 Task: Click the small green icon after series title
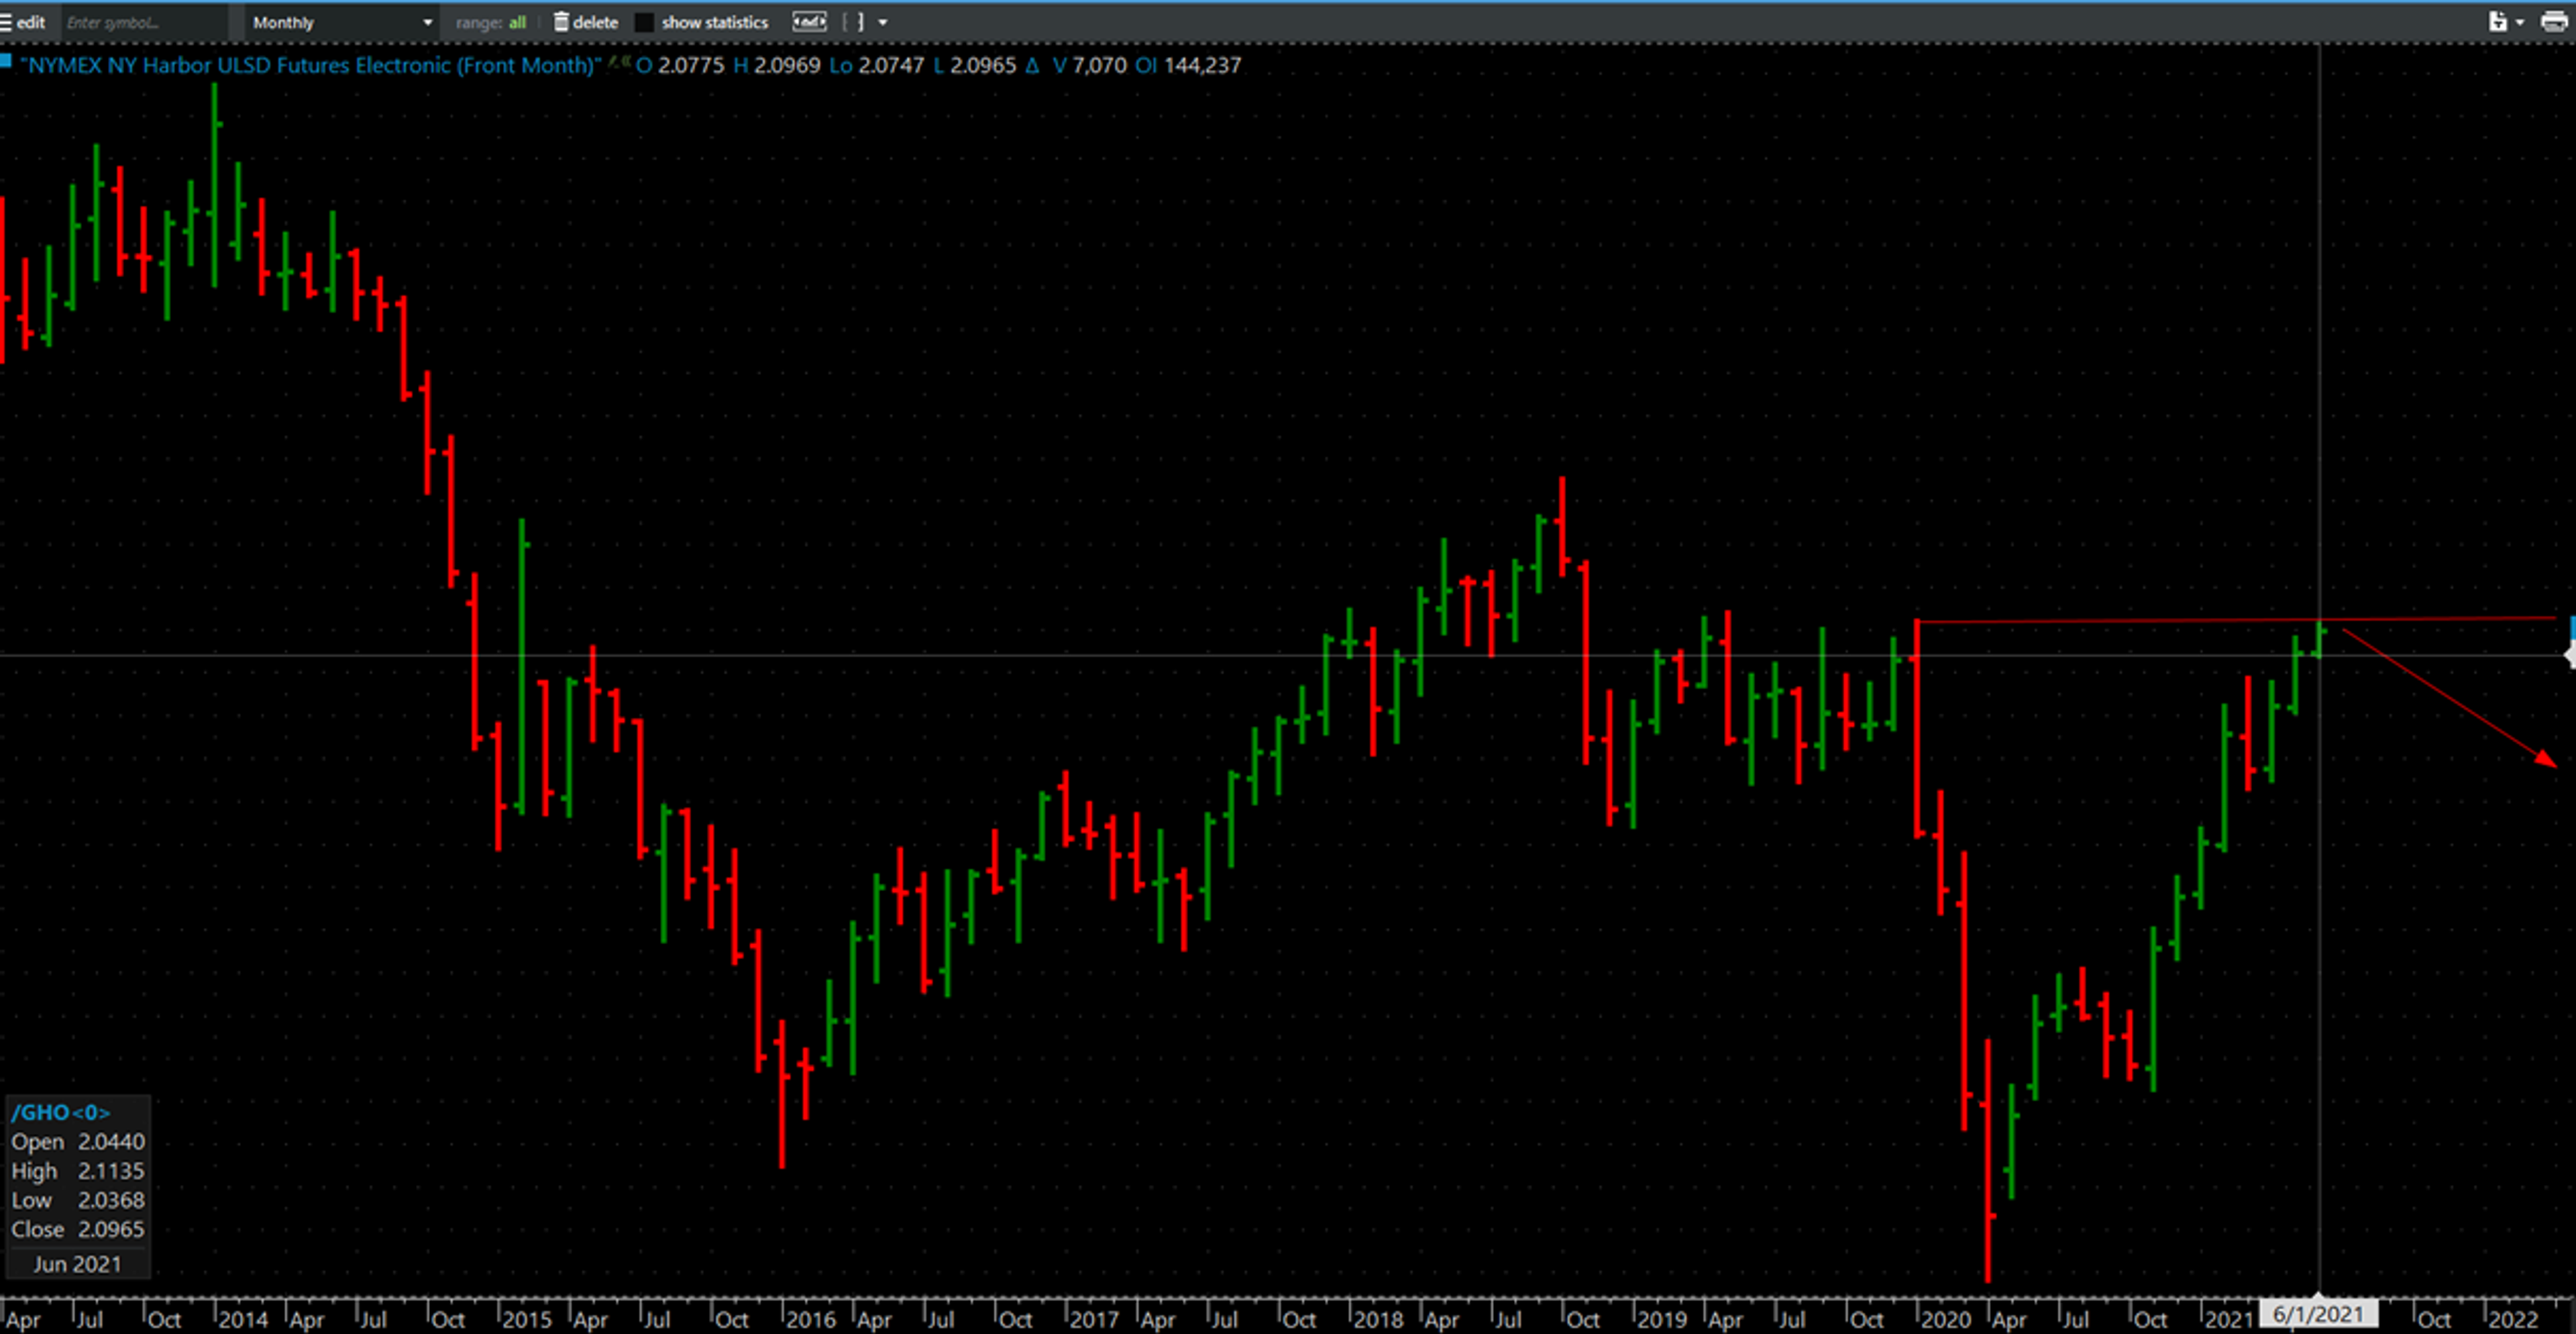[x=619, y=62]
